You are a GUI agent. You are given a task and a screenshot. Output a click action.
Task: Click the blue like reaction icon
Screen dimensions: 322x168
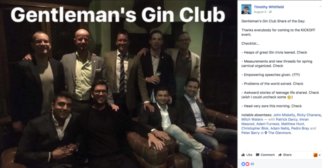click(244, 164)
